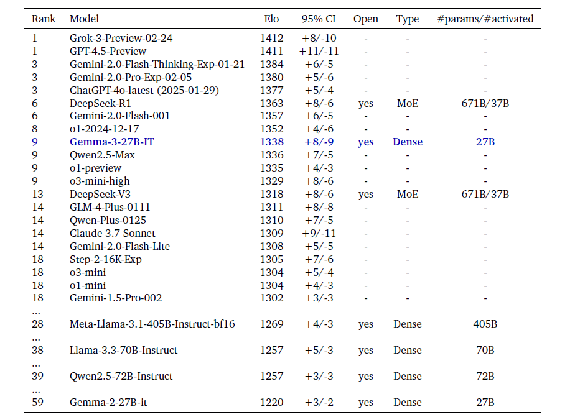Click rank number 13
Screen dimensions: 575x417
coord(37,194)
